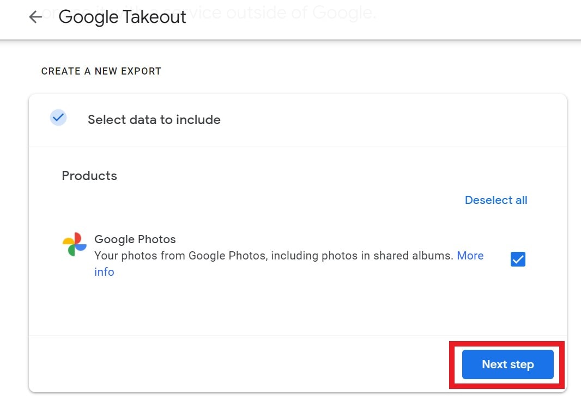Select the CREATE A NEW EXPORT heading
581x396 pixels.
tap(101, 71)
